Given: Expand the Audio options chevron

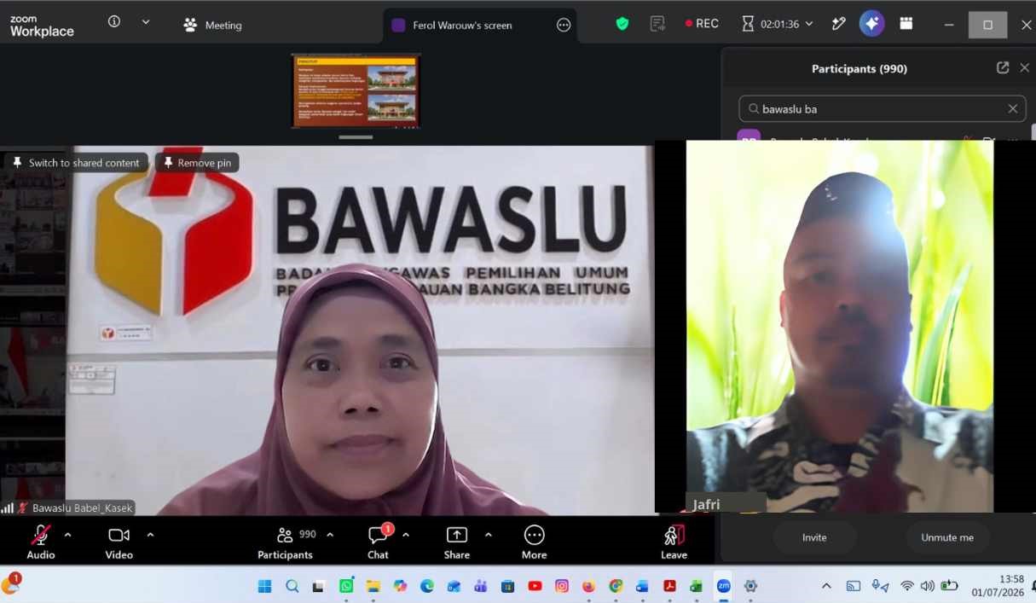Looking at the screenshot, I should (x=68, y=535).
